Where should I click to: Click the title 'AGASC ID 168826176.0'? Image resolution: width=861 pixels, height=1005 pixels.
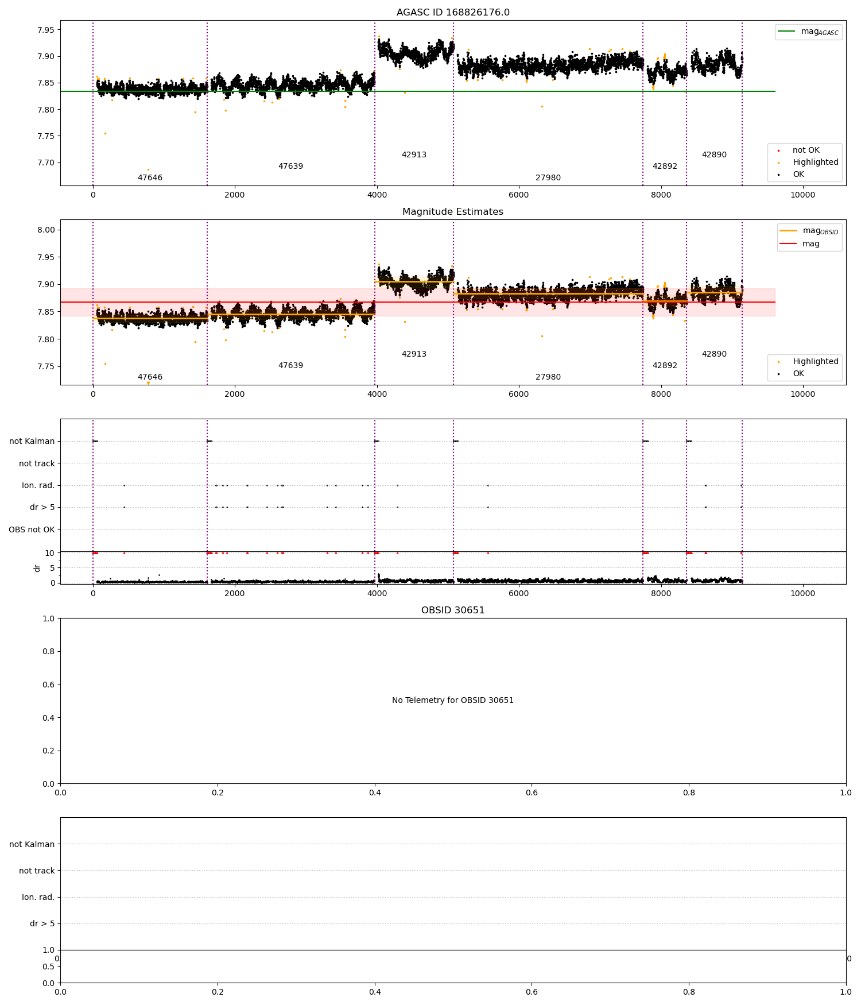tap(453, 13)
